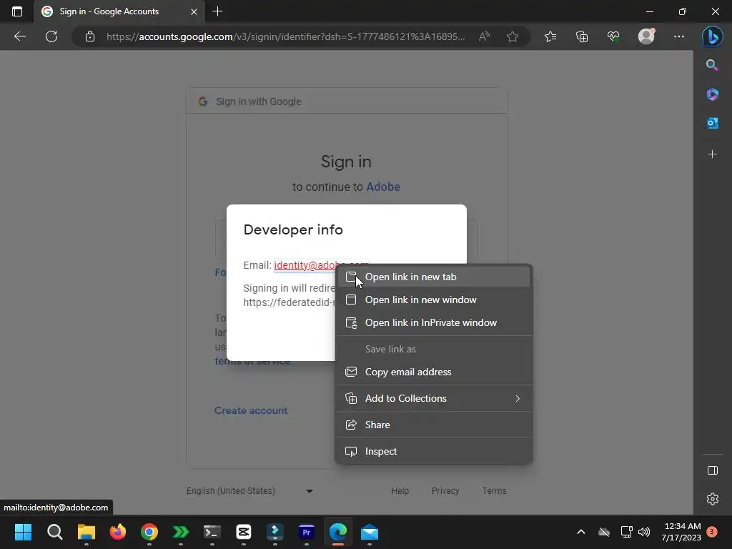The height and width of the screenshot is (549, 732).
Task: Click the Create account link
Action: [x=251, y=410]
